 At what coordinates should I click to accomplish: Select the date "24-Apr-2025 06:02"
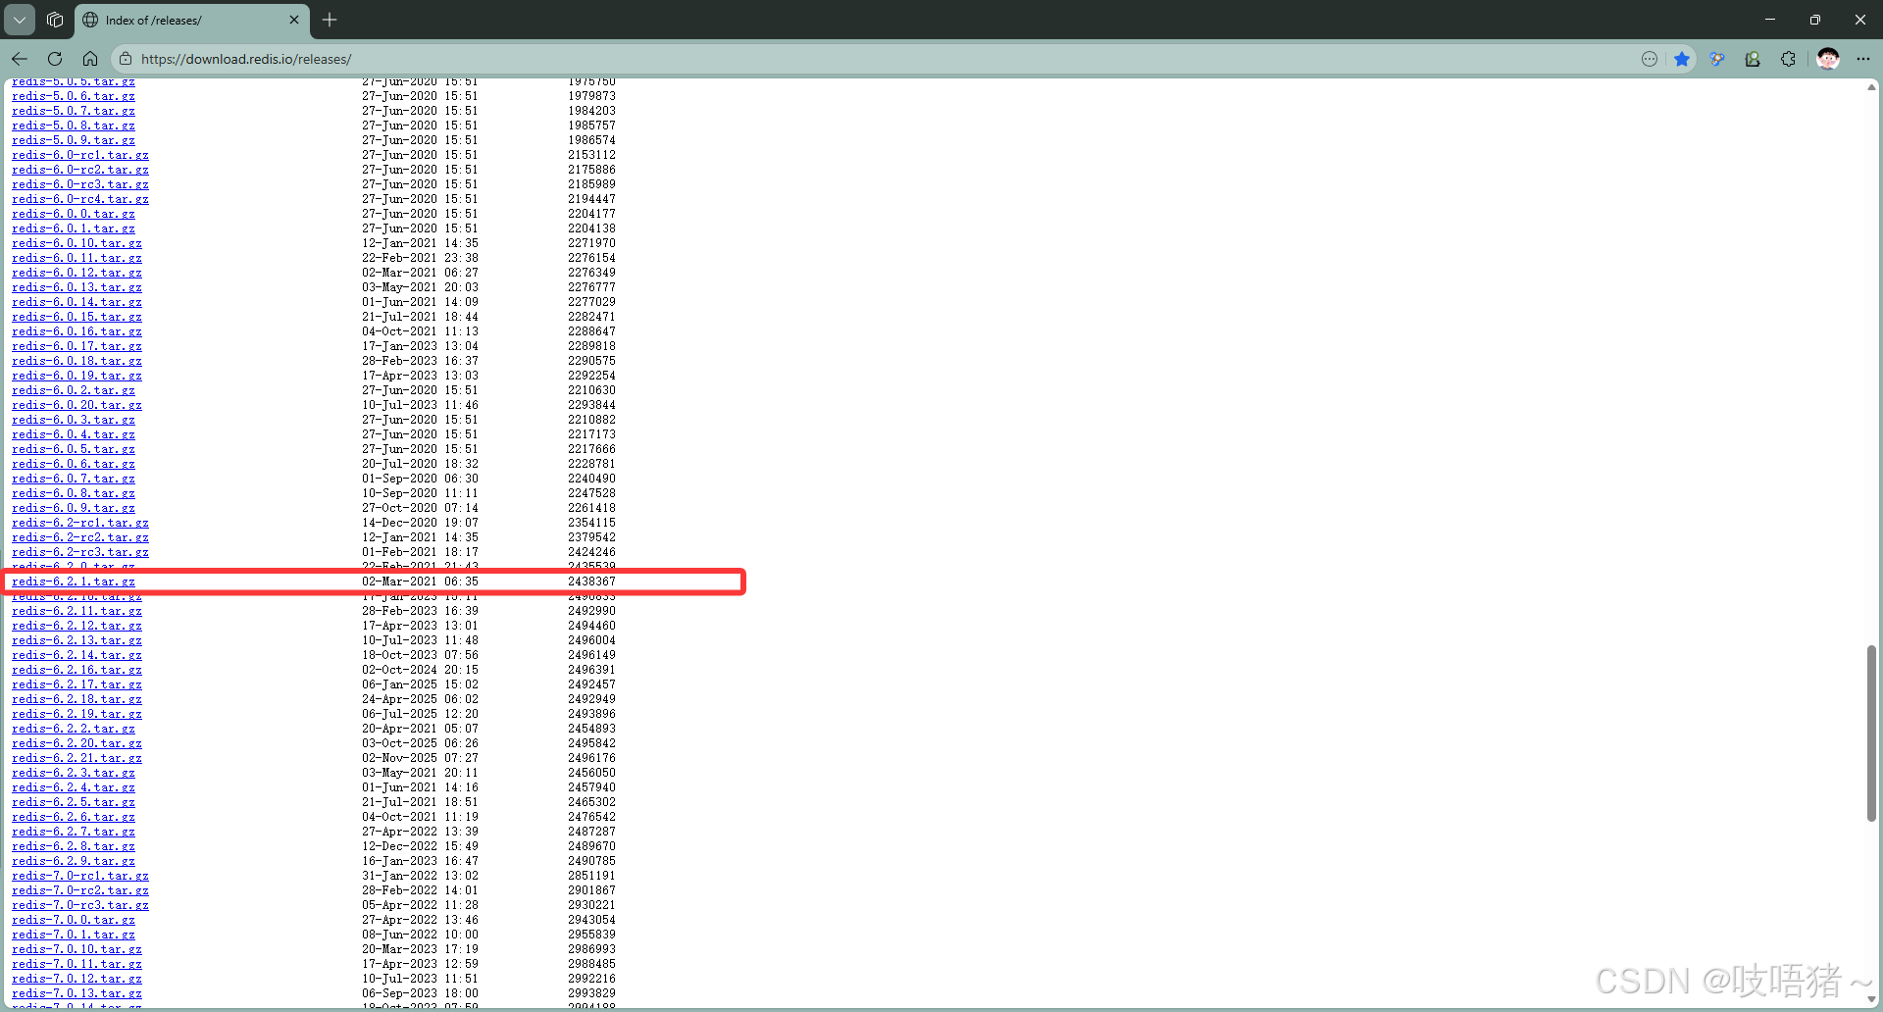click(x=420, y=699)
